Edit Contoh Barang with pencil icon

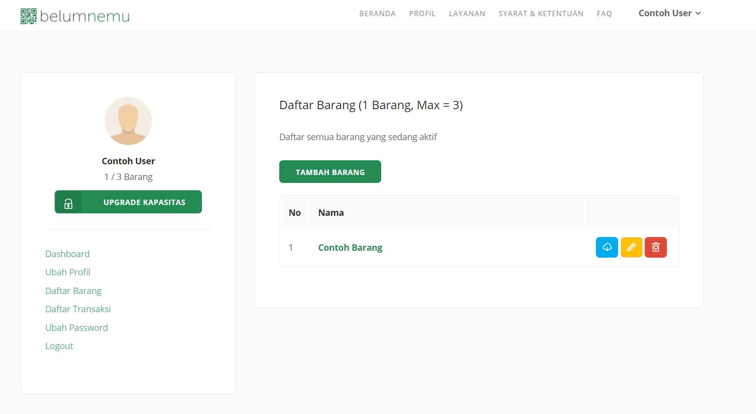click(631, 247)
